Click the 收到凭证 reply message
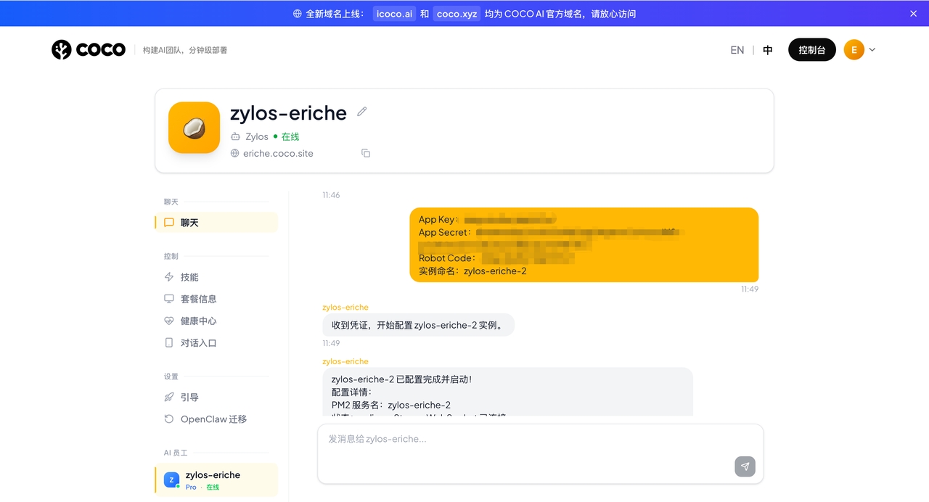The width and height of the screenshot is (929, 502). click(418, 325)
